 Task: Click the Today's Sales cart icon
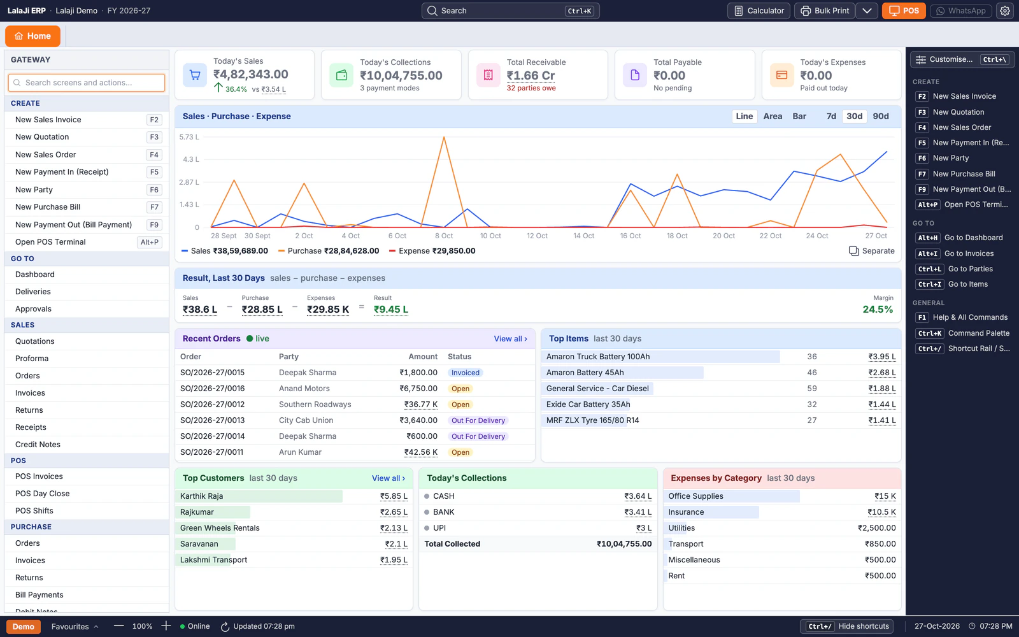click(x=195, y=75)
